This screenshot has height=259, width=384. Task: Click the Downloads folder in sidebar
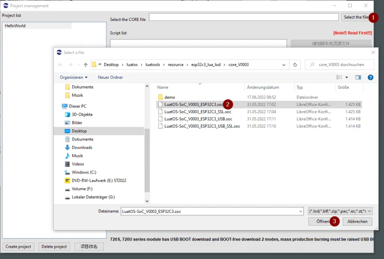pyautogui.click(x=82, y=147)
